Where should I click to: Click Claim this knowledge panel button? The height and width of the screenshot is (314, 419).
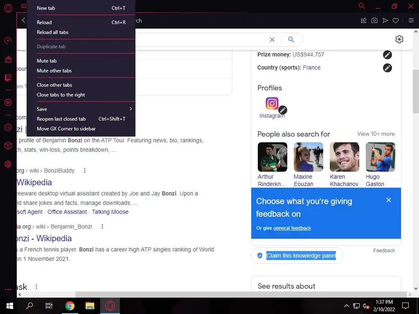point(297,256)
